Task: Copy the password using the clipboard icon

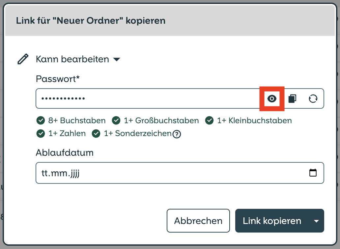Action: pos(292,98)
